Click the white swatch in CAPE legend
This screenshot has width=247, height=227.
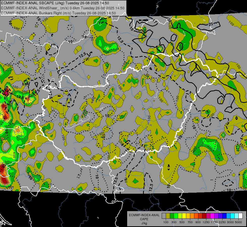coord(240,216)
